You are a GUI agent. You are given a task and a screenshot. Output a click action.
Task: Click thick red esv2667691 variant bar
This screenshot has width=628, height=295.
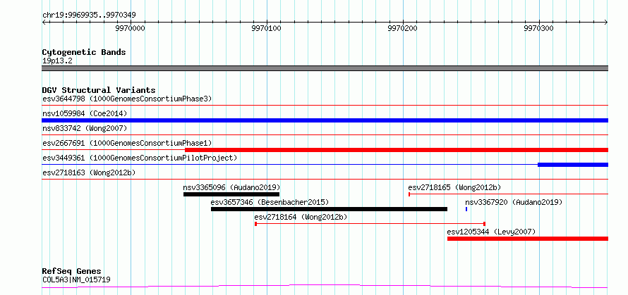click(397, 150)
